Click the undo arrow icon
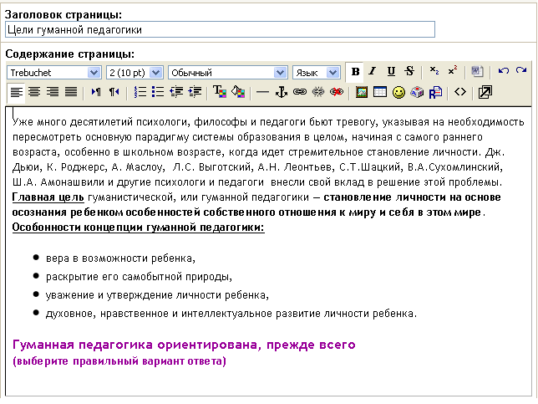The height and width of the screenshot is (404, 538). pyautogui.click(x=503, y=72)
